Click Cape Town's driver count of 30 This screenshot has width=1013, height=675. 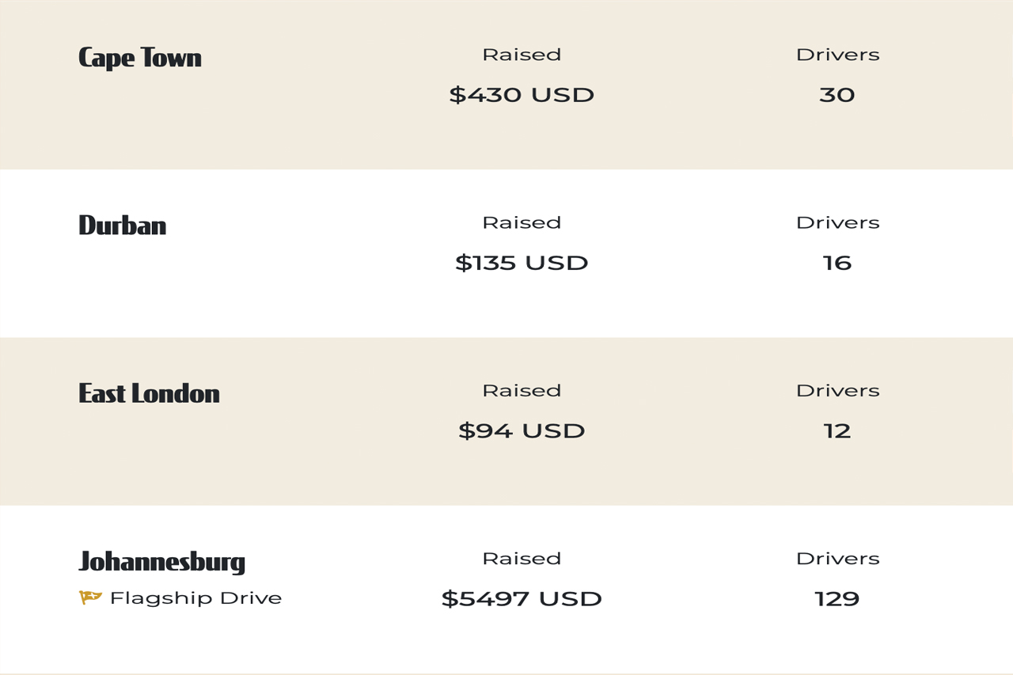[x=837, y=95]
